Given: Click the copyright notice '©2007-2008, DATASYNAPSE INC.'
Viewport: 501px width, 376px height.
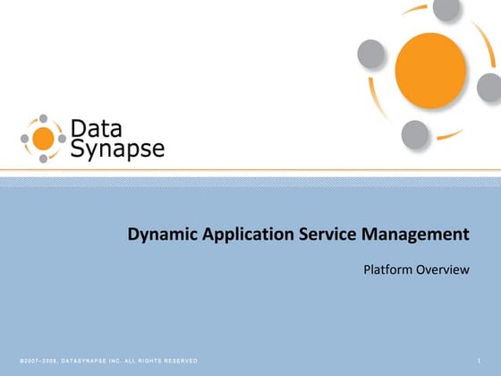Looking at the screenshot, I should click(x=71, y=361).
